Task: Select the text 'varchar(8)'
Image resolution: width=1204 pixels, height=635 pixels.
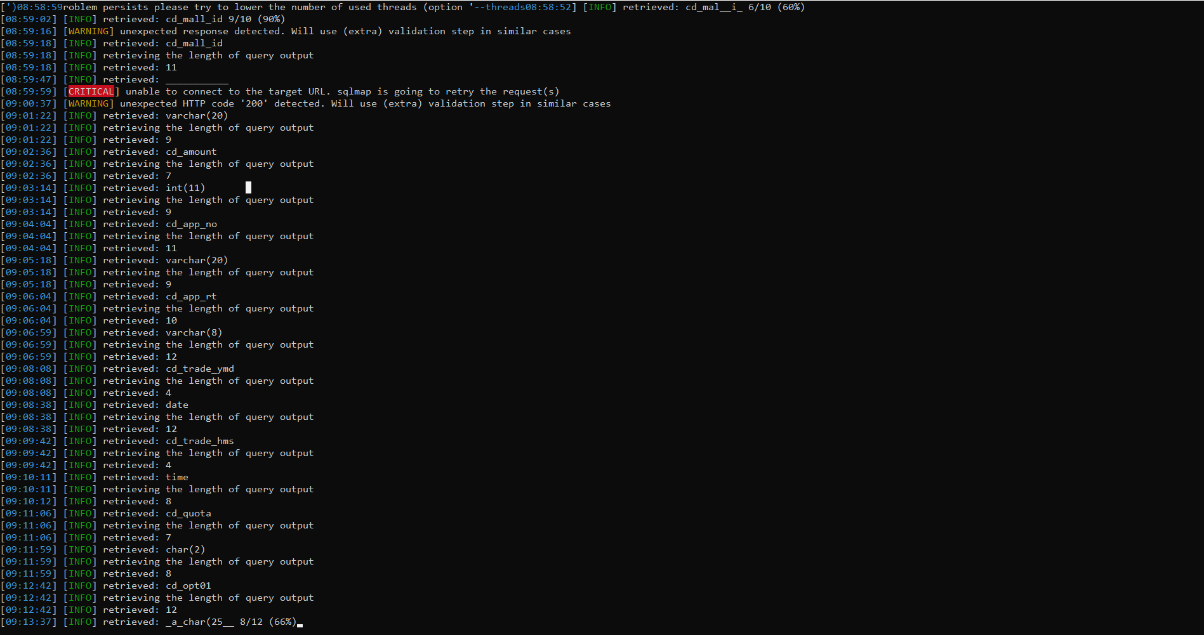Action: click(194, 332)
